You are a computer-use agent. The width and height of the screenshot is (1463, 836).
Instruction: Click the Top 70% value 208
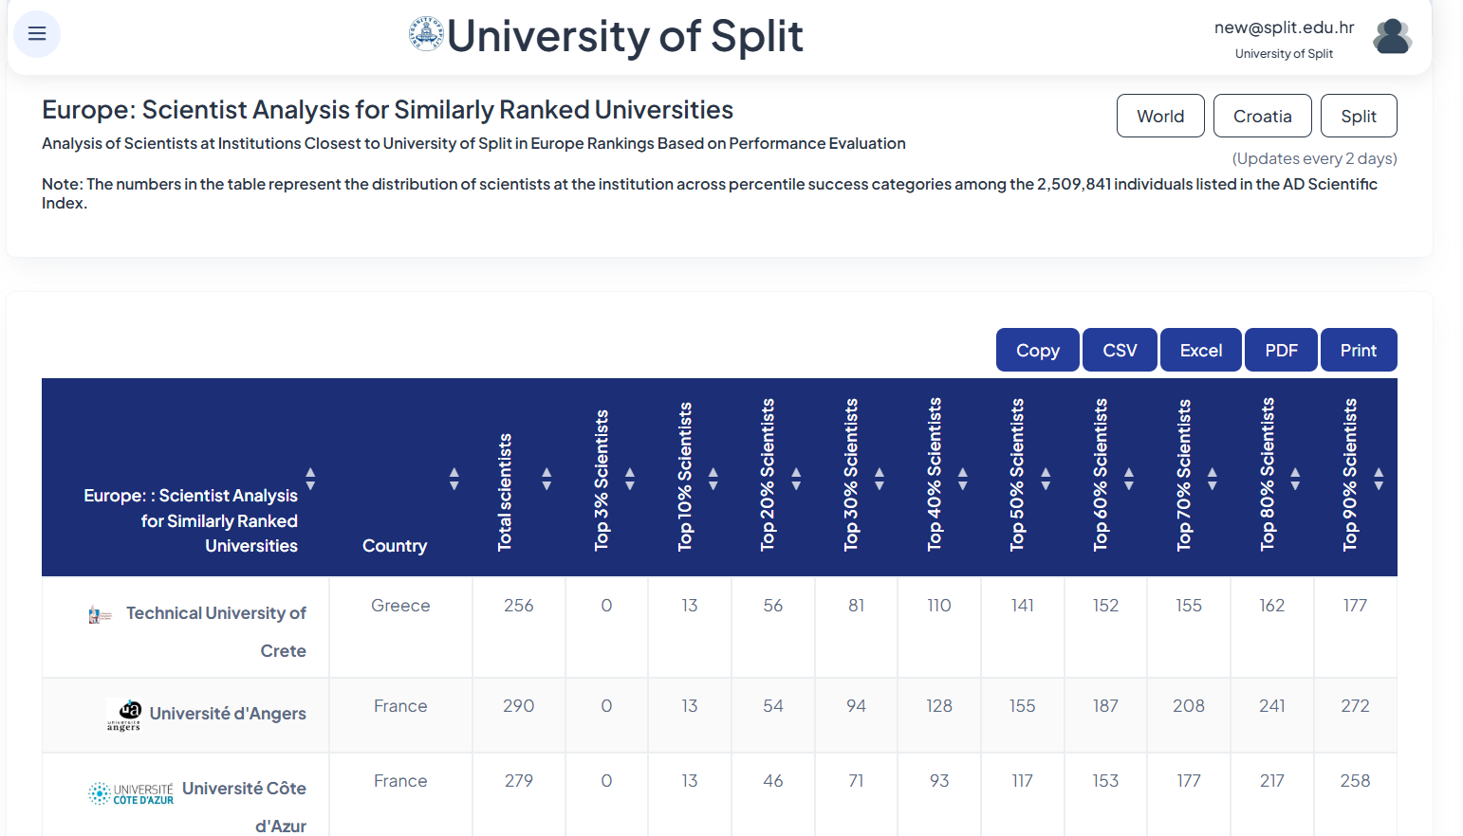click(1189, 706)
